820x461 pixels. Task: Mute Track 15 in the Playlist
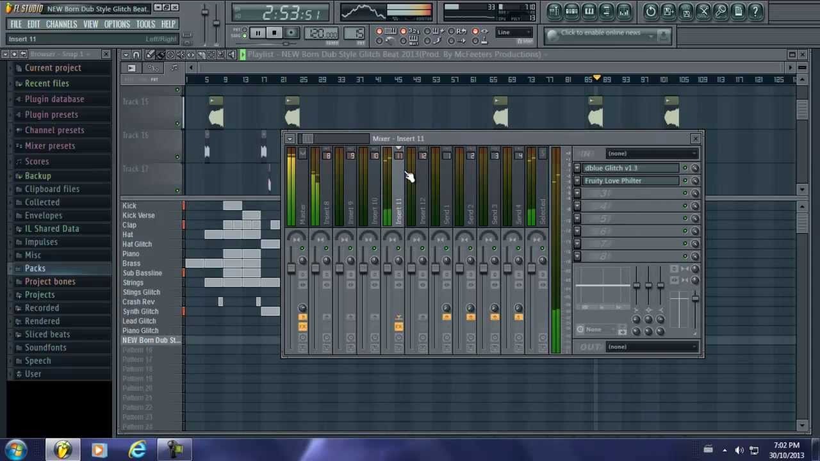point(177,124)
